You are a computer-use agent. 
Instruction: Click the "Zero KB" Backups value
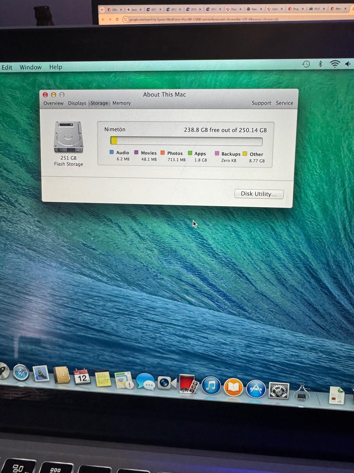[229, 160]
